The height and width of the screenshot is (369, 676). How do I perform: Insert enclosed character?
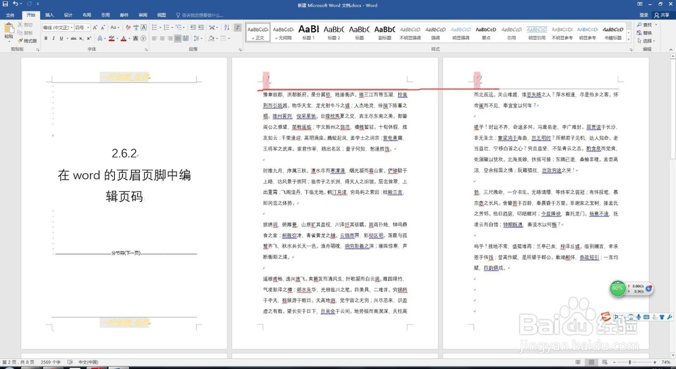pos(143,39)
